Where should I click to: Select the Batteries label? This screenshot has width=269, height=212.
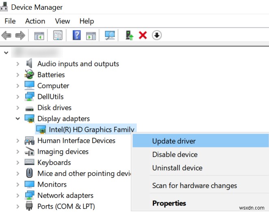click(51, 75)
